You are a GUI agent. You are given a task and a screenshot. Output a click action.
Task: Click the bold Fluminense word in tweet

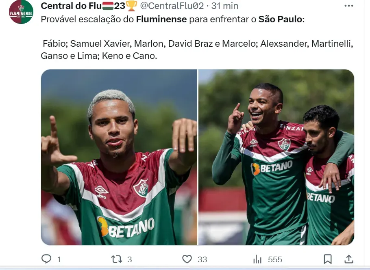click(x=161, y=19)
